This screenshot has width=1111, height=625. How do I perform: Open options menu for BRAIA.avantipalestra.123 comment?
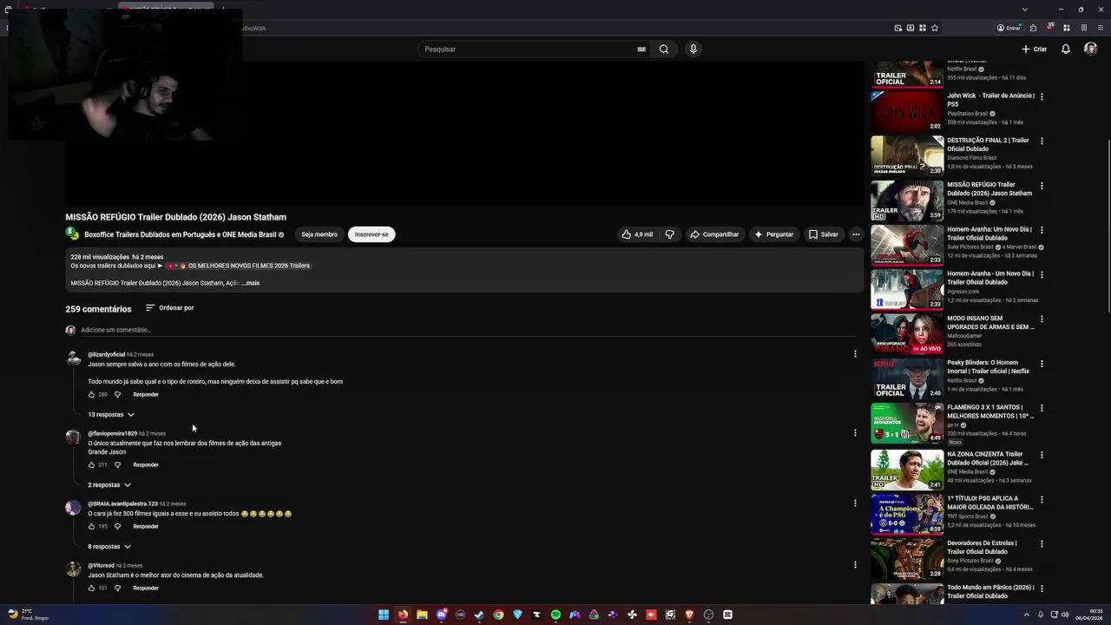click(x=855, y=503)
